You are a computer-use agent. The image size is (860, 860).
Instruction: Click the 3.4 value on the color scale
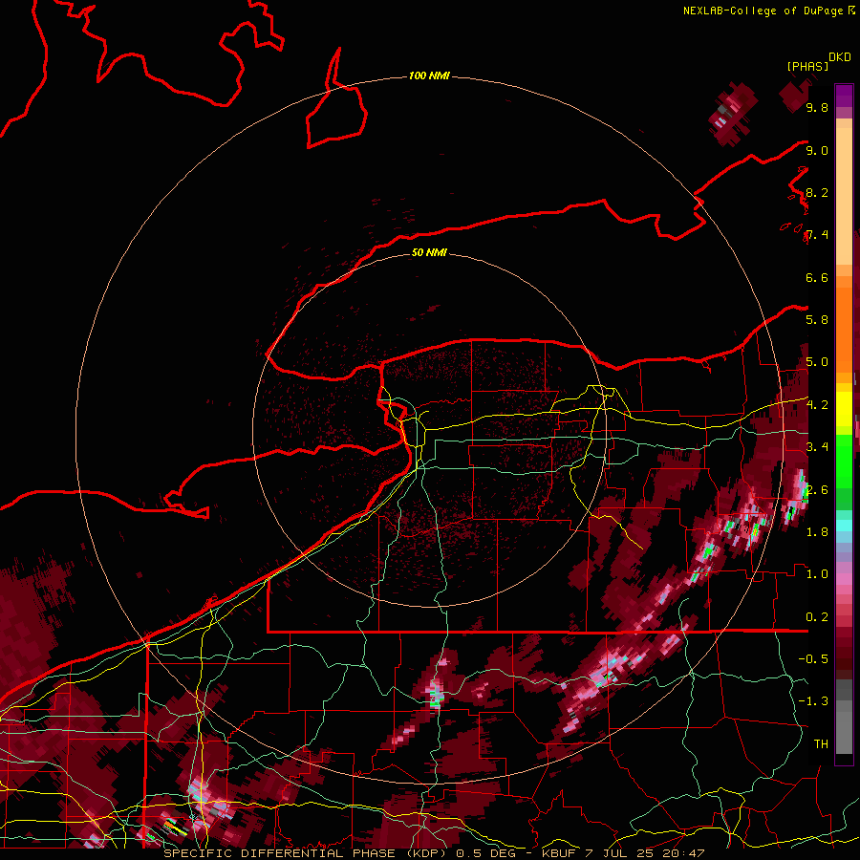(817, 447)
